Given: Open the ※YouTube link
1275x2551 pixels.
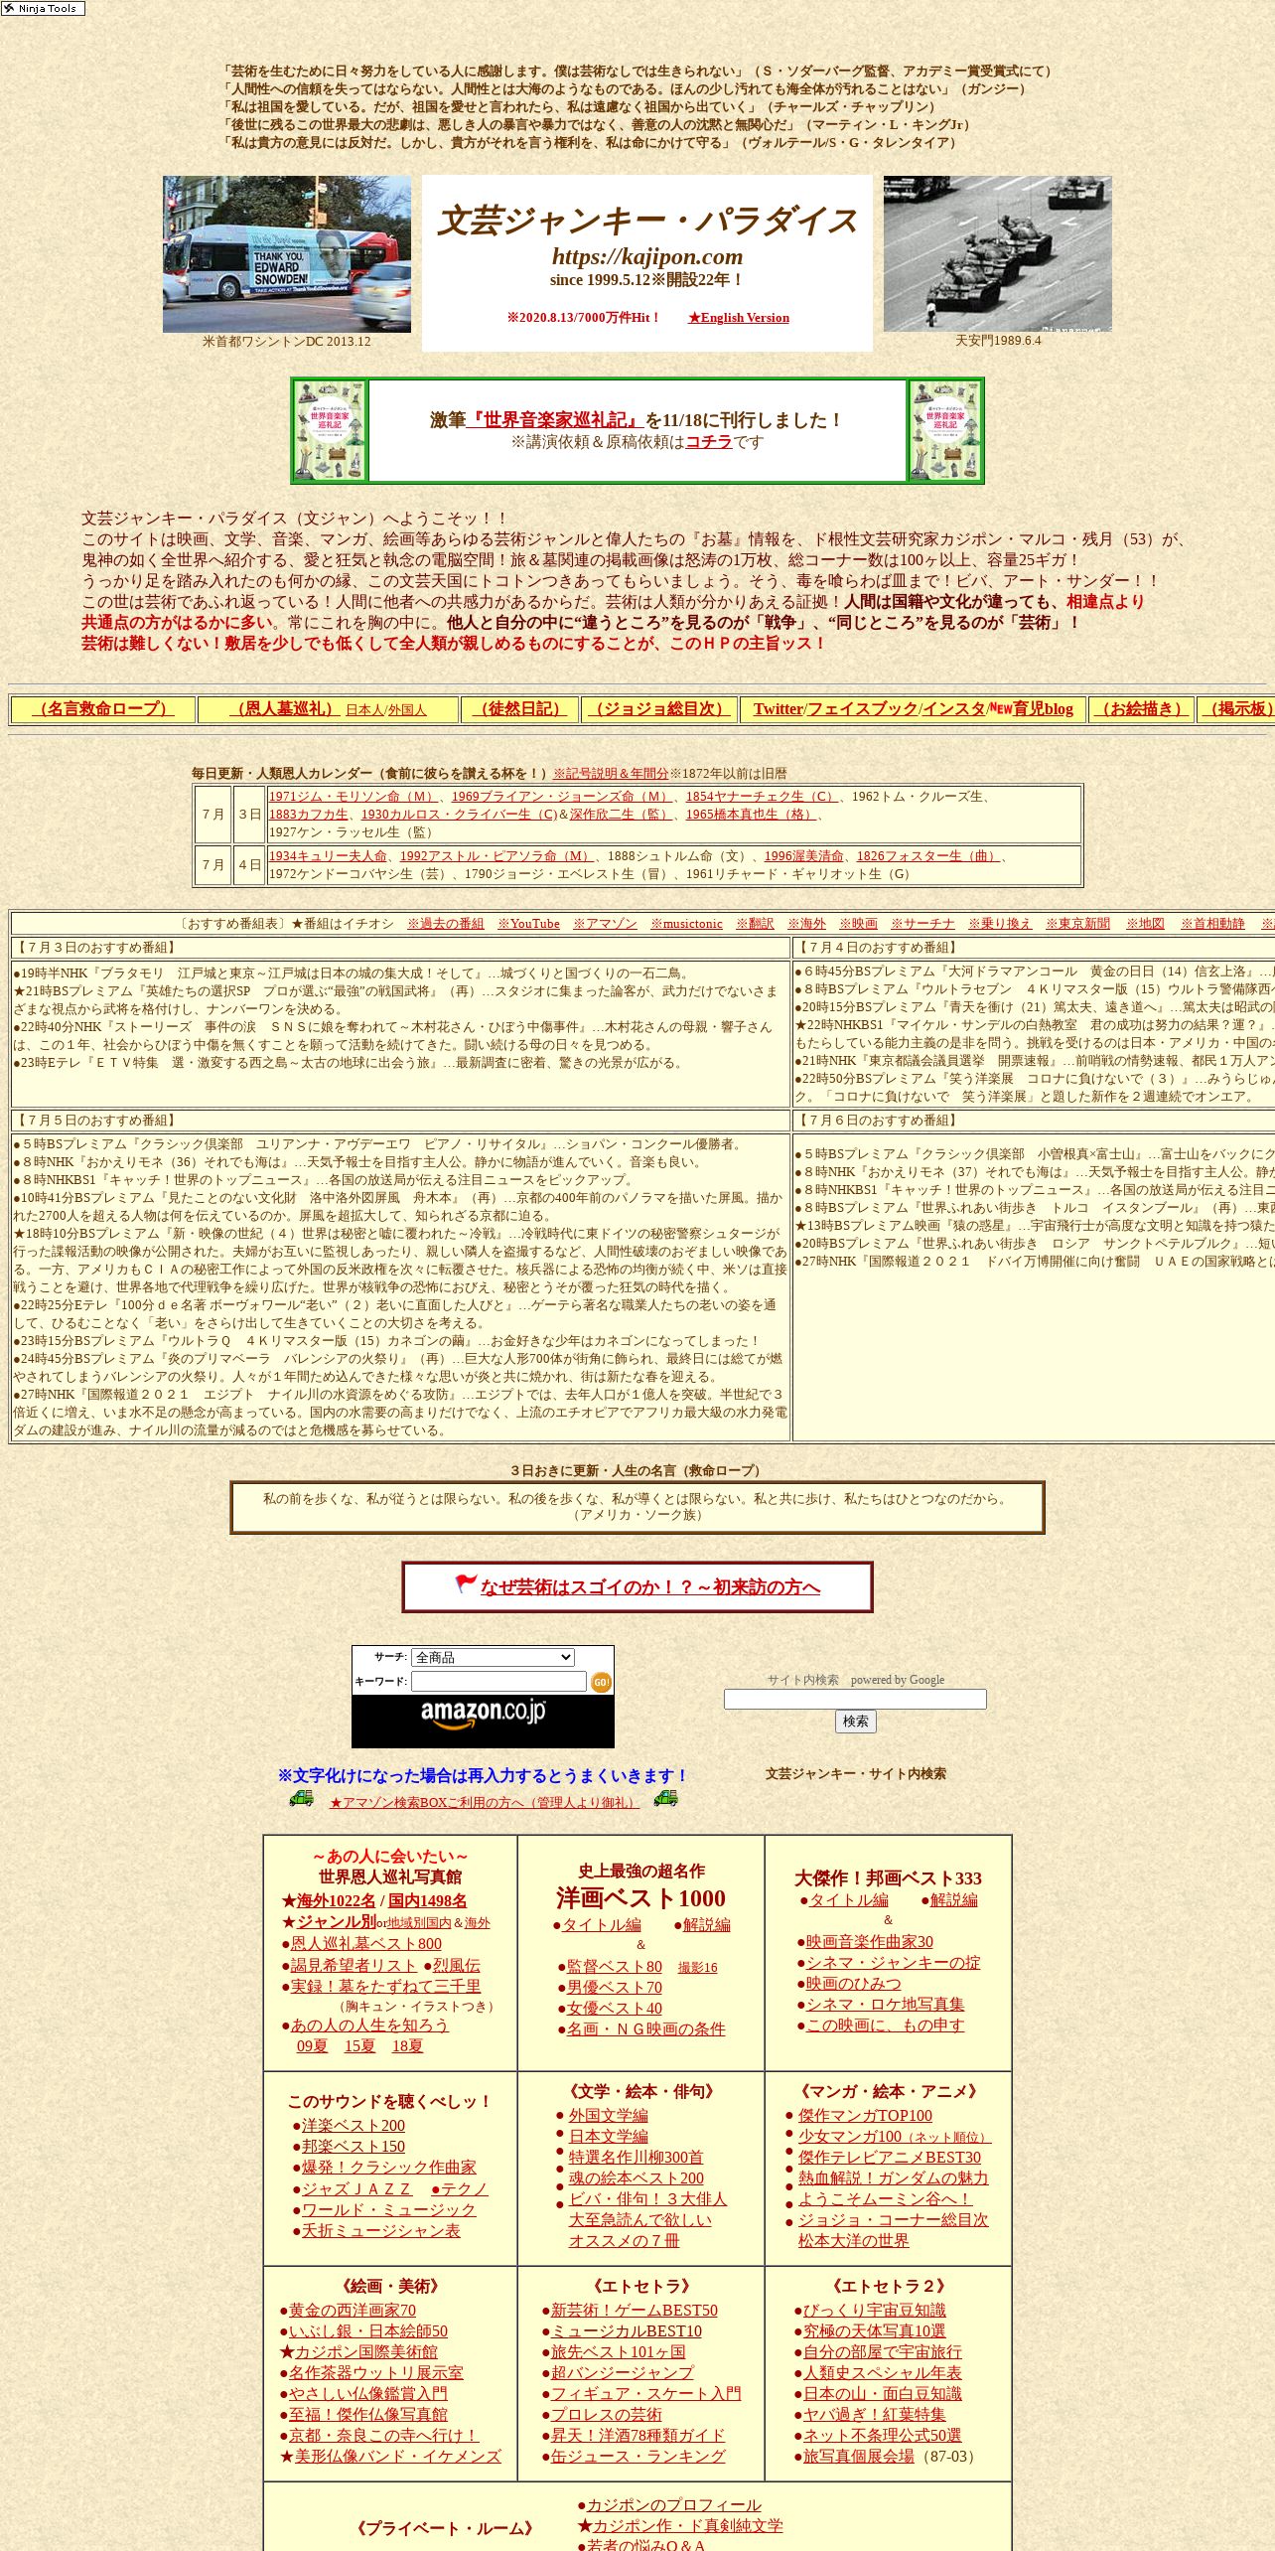Looking at the screenshot, I should [x=528, y=924].
